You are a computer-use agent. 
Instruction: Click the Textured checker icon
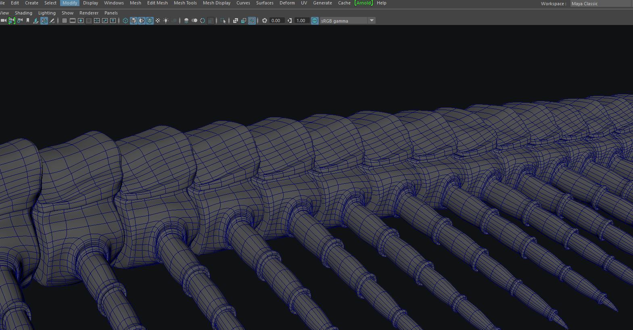[158, 21]
